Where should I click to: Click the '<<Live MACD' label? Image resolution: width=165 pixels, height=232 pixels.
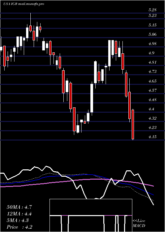point(139,223)
